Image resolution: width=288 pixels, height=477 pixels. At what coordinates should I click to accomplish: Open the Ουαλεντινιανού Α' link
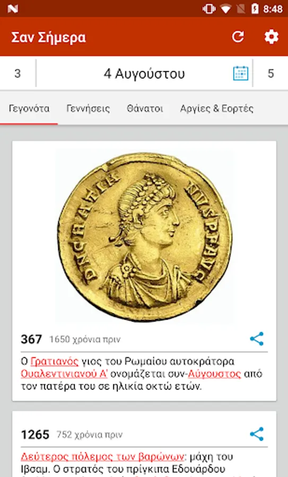[x=64, y=374]
